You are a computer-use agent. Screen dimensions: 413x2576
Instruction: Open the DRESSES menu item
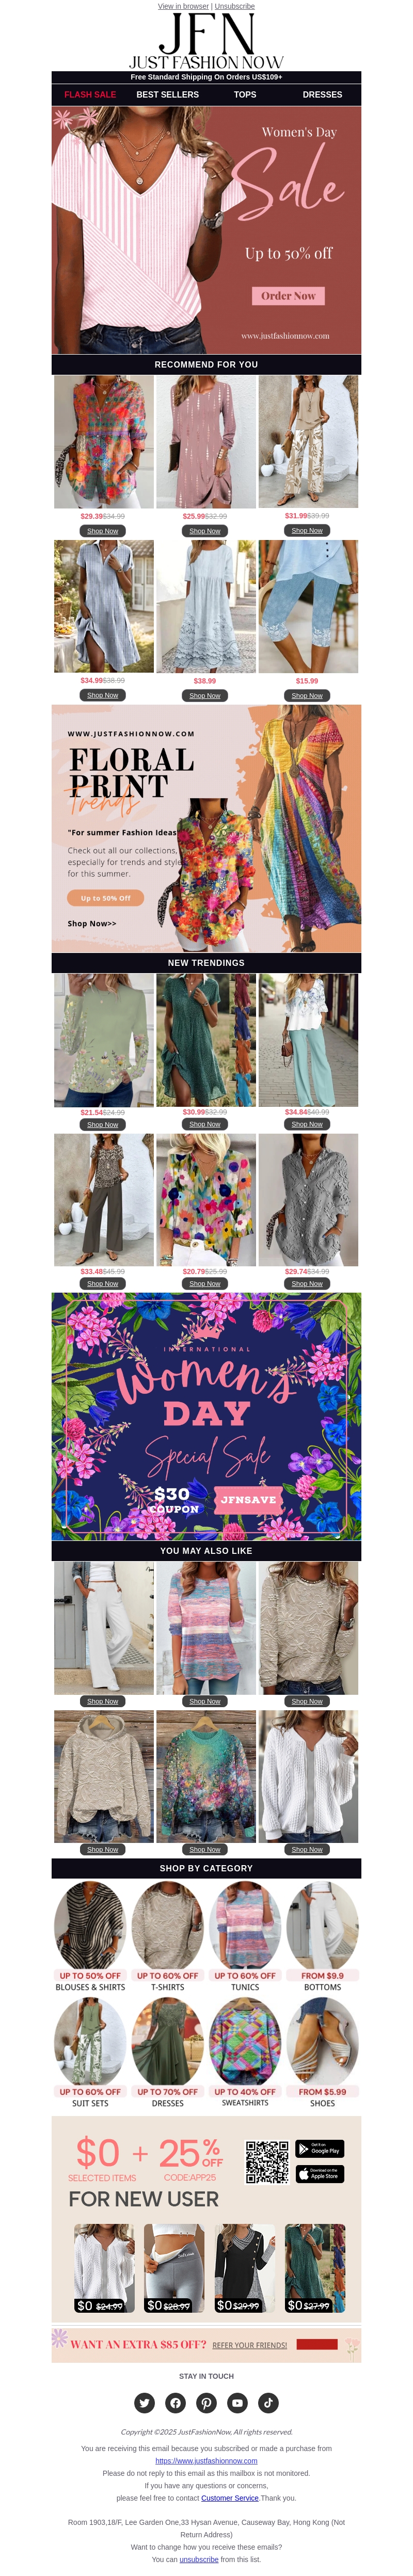[x=322, y=94]
